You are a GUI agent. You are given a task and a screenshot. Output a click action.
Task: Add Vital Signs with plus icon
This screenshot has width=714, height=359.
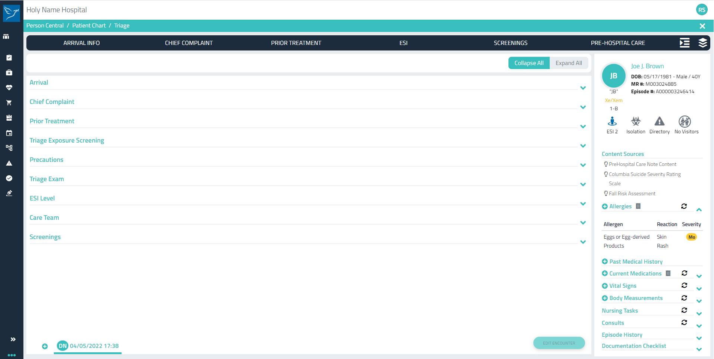(x=605, y=286)
